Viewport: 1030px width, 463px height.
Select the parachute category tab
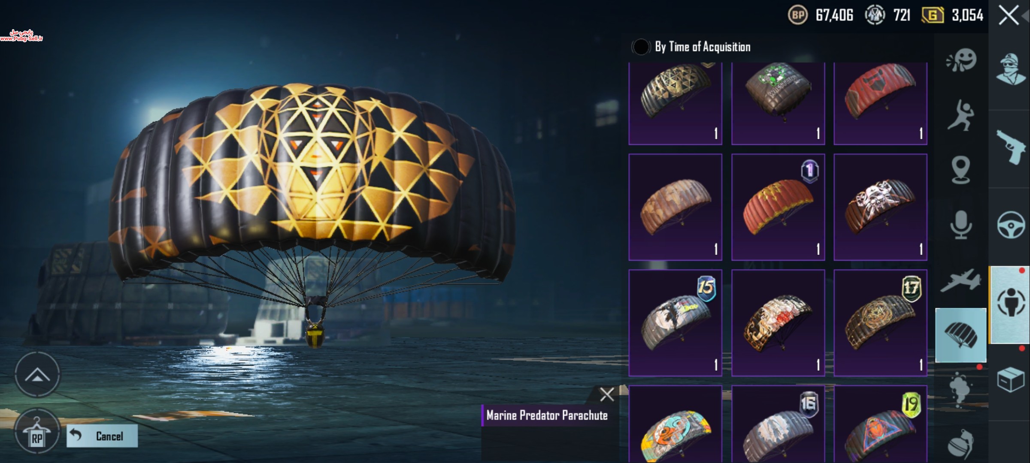coord(960,335)
